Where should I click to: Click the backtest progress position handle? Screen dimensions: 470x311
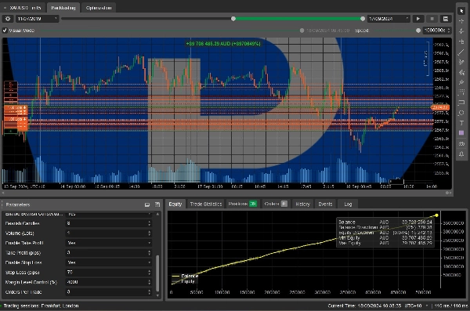pos(302,31)
